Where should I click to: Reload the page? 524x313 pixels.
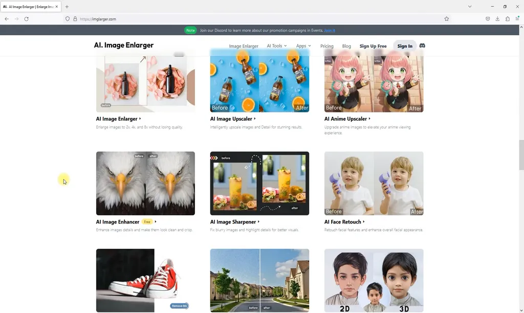(27, 19)
